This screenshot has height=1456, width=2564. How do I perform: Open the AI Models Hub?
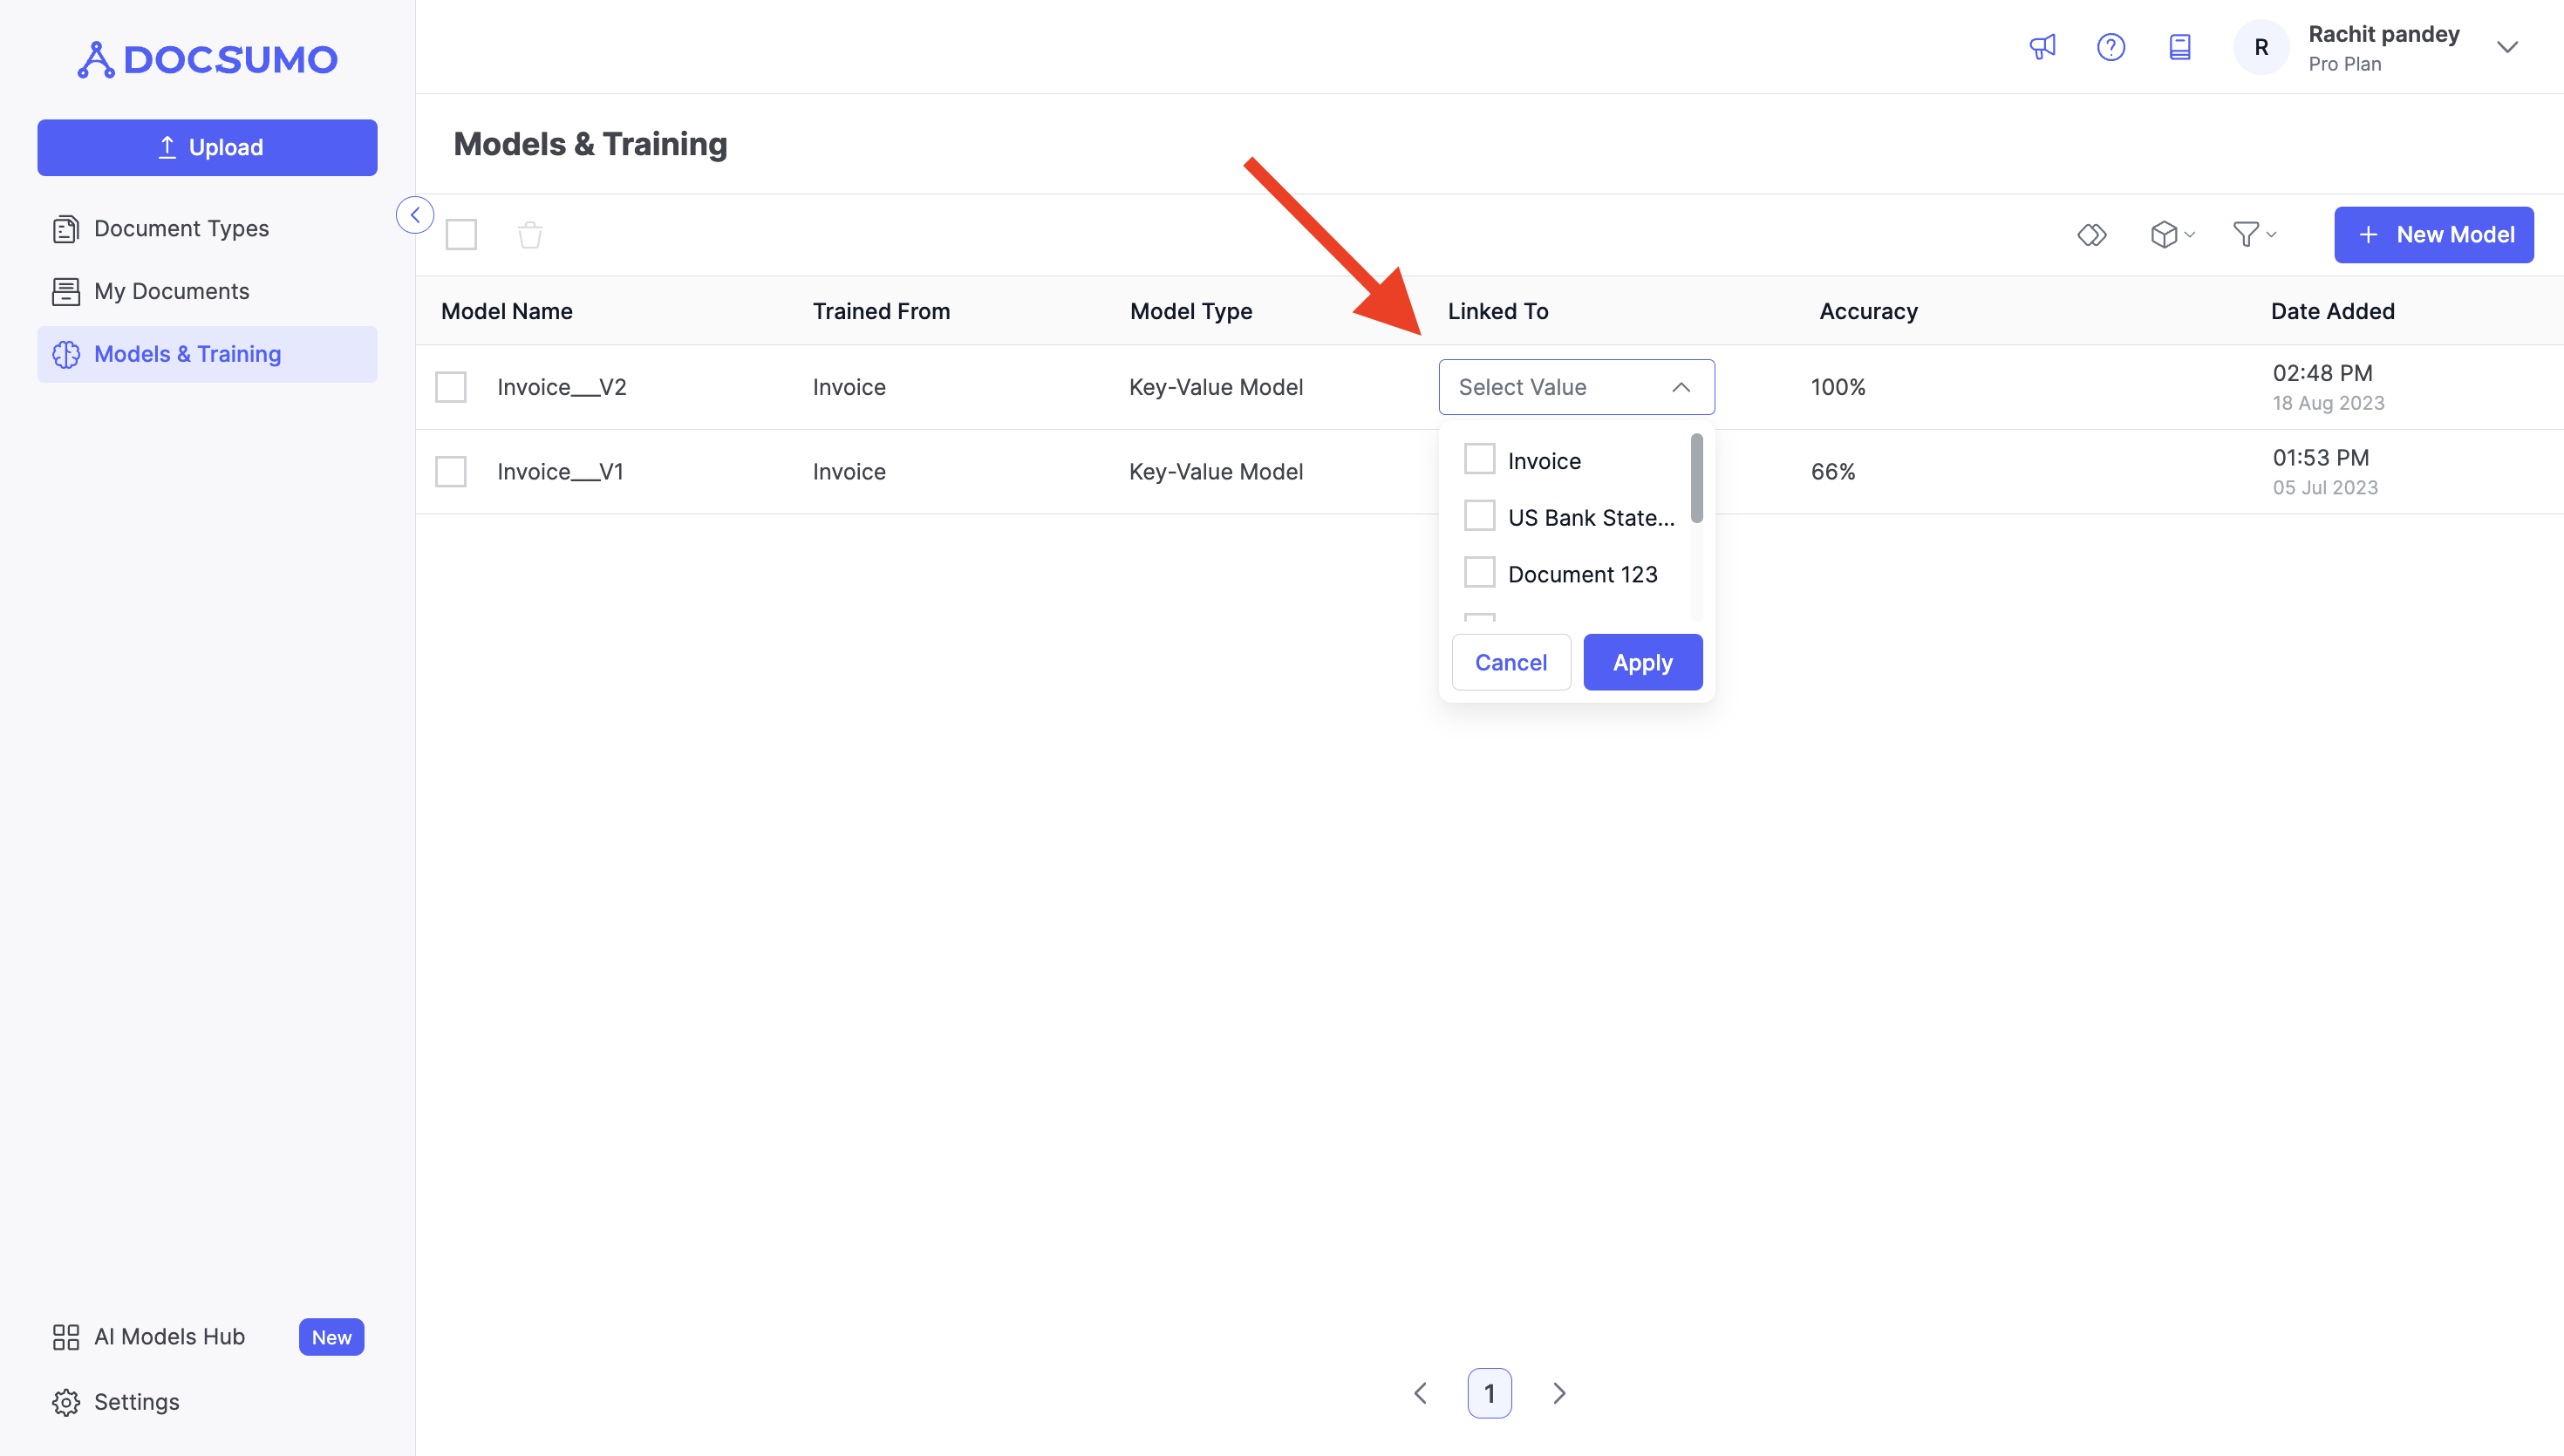pos(169,1337)
